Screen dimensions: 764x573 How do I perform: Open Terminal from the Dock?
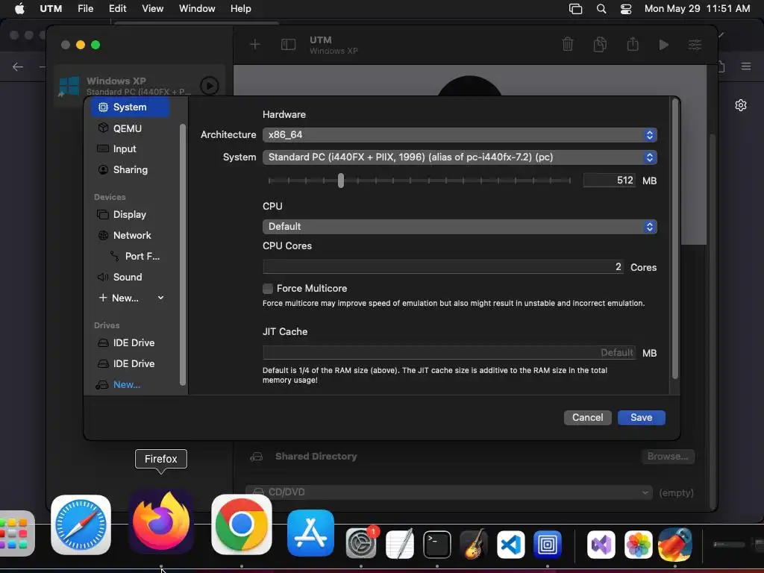(x=436, y=544)
